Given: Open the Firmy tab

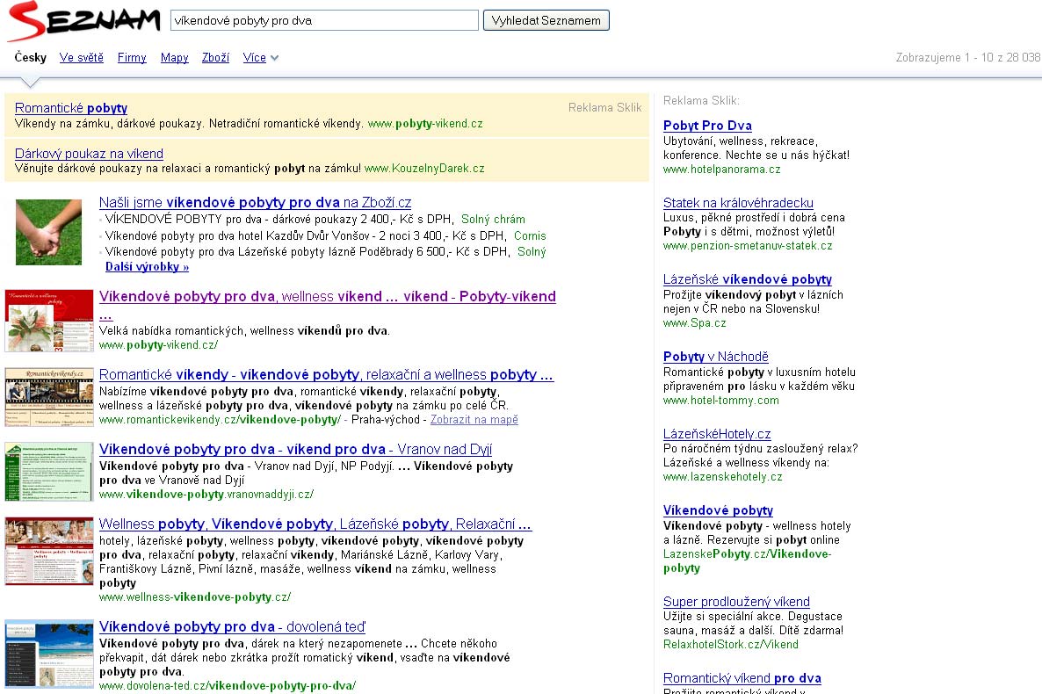Looking at the screenshot, I should click(132, 57).
